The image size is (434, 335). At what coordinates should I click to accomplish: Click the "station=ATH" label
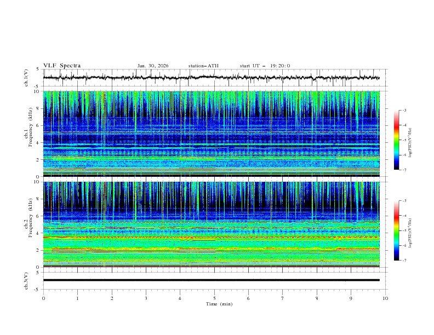(203, 66)
